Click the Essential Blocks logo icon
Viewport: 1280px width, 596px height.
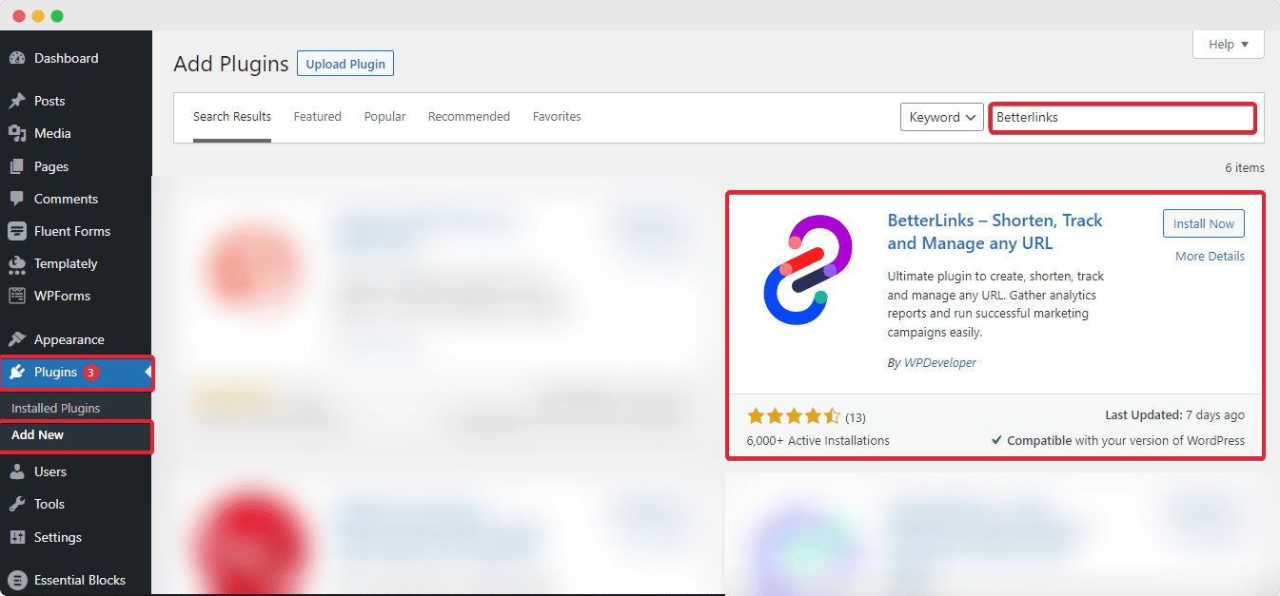click(x=17, y=580)
